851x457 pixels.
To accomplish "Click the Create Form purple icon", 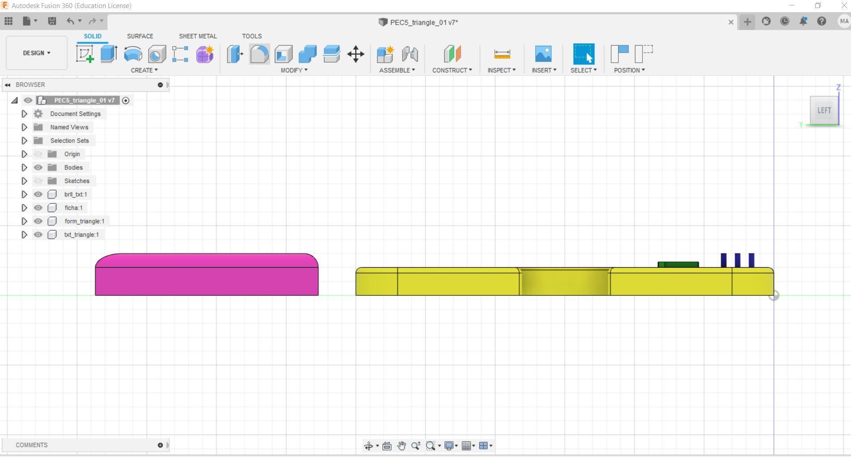I will (x=204, y=54).
